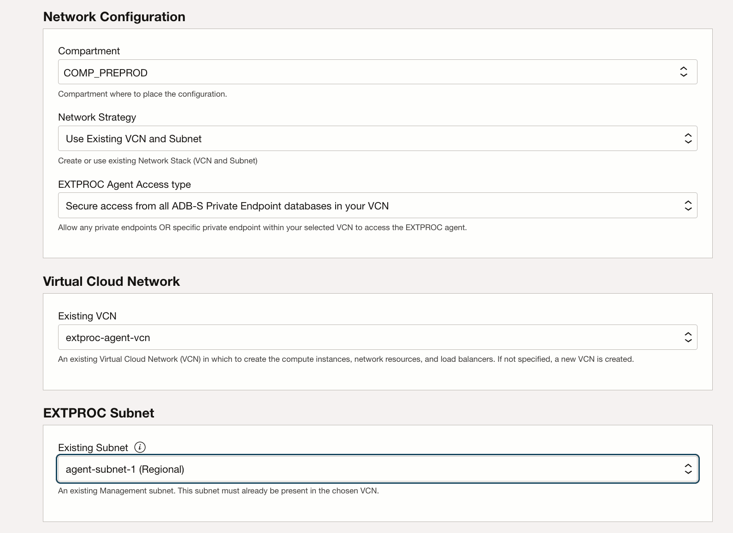Click the 'Network Configuration' section heading
The image size is (733, 533).
pyautogui.click(x=114, y=17)
